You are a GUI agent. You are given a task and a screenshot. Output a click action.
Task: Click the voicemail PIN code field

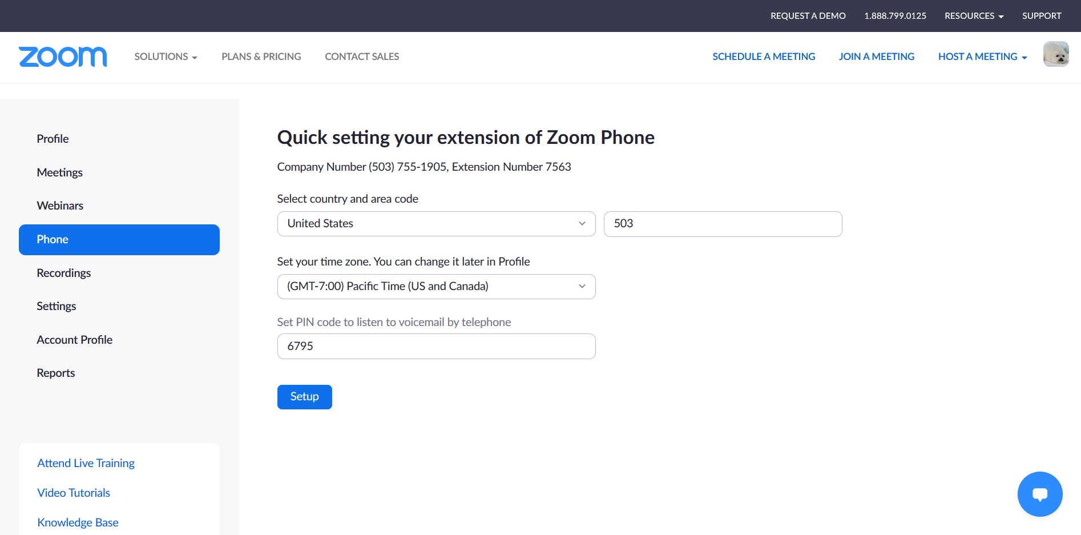[436, 347]
